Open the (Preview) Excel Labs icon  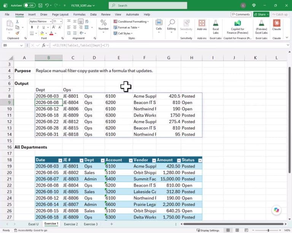(x=261, y=23)
